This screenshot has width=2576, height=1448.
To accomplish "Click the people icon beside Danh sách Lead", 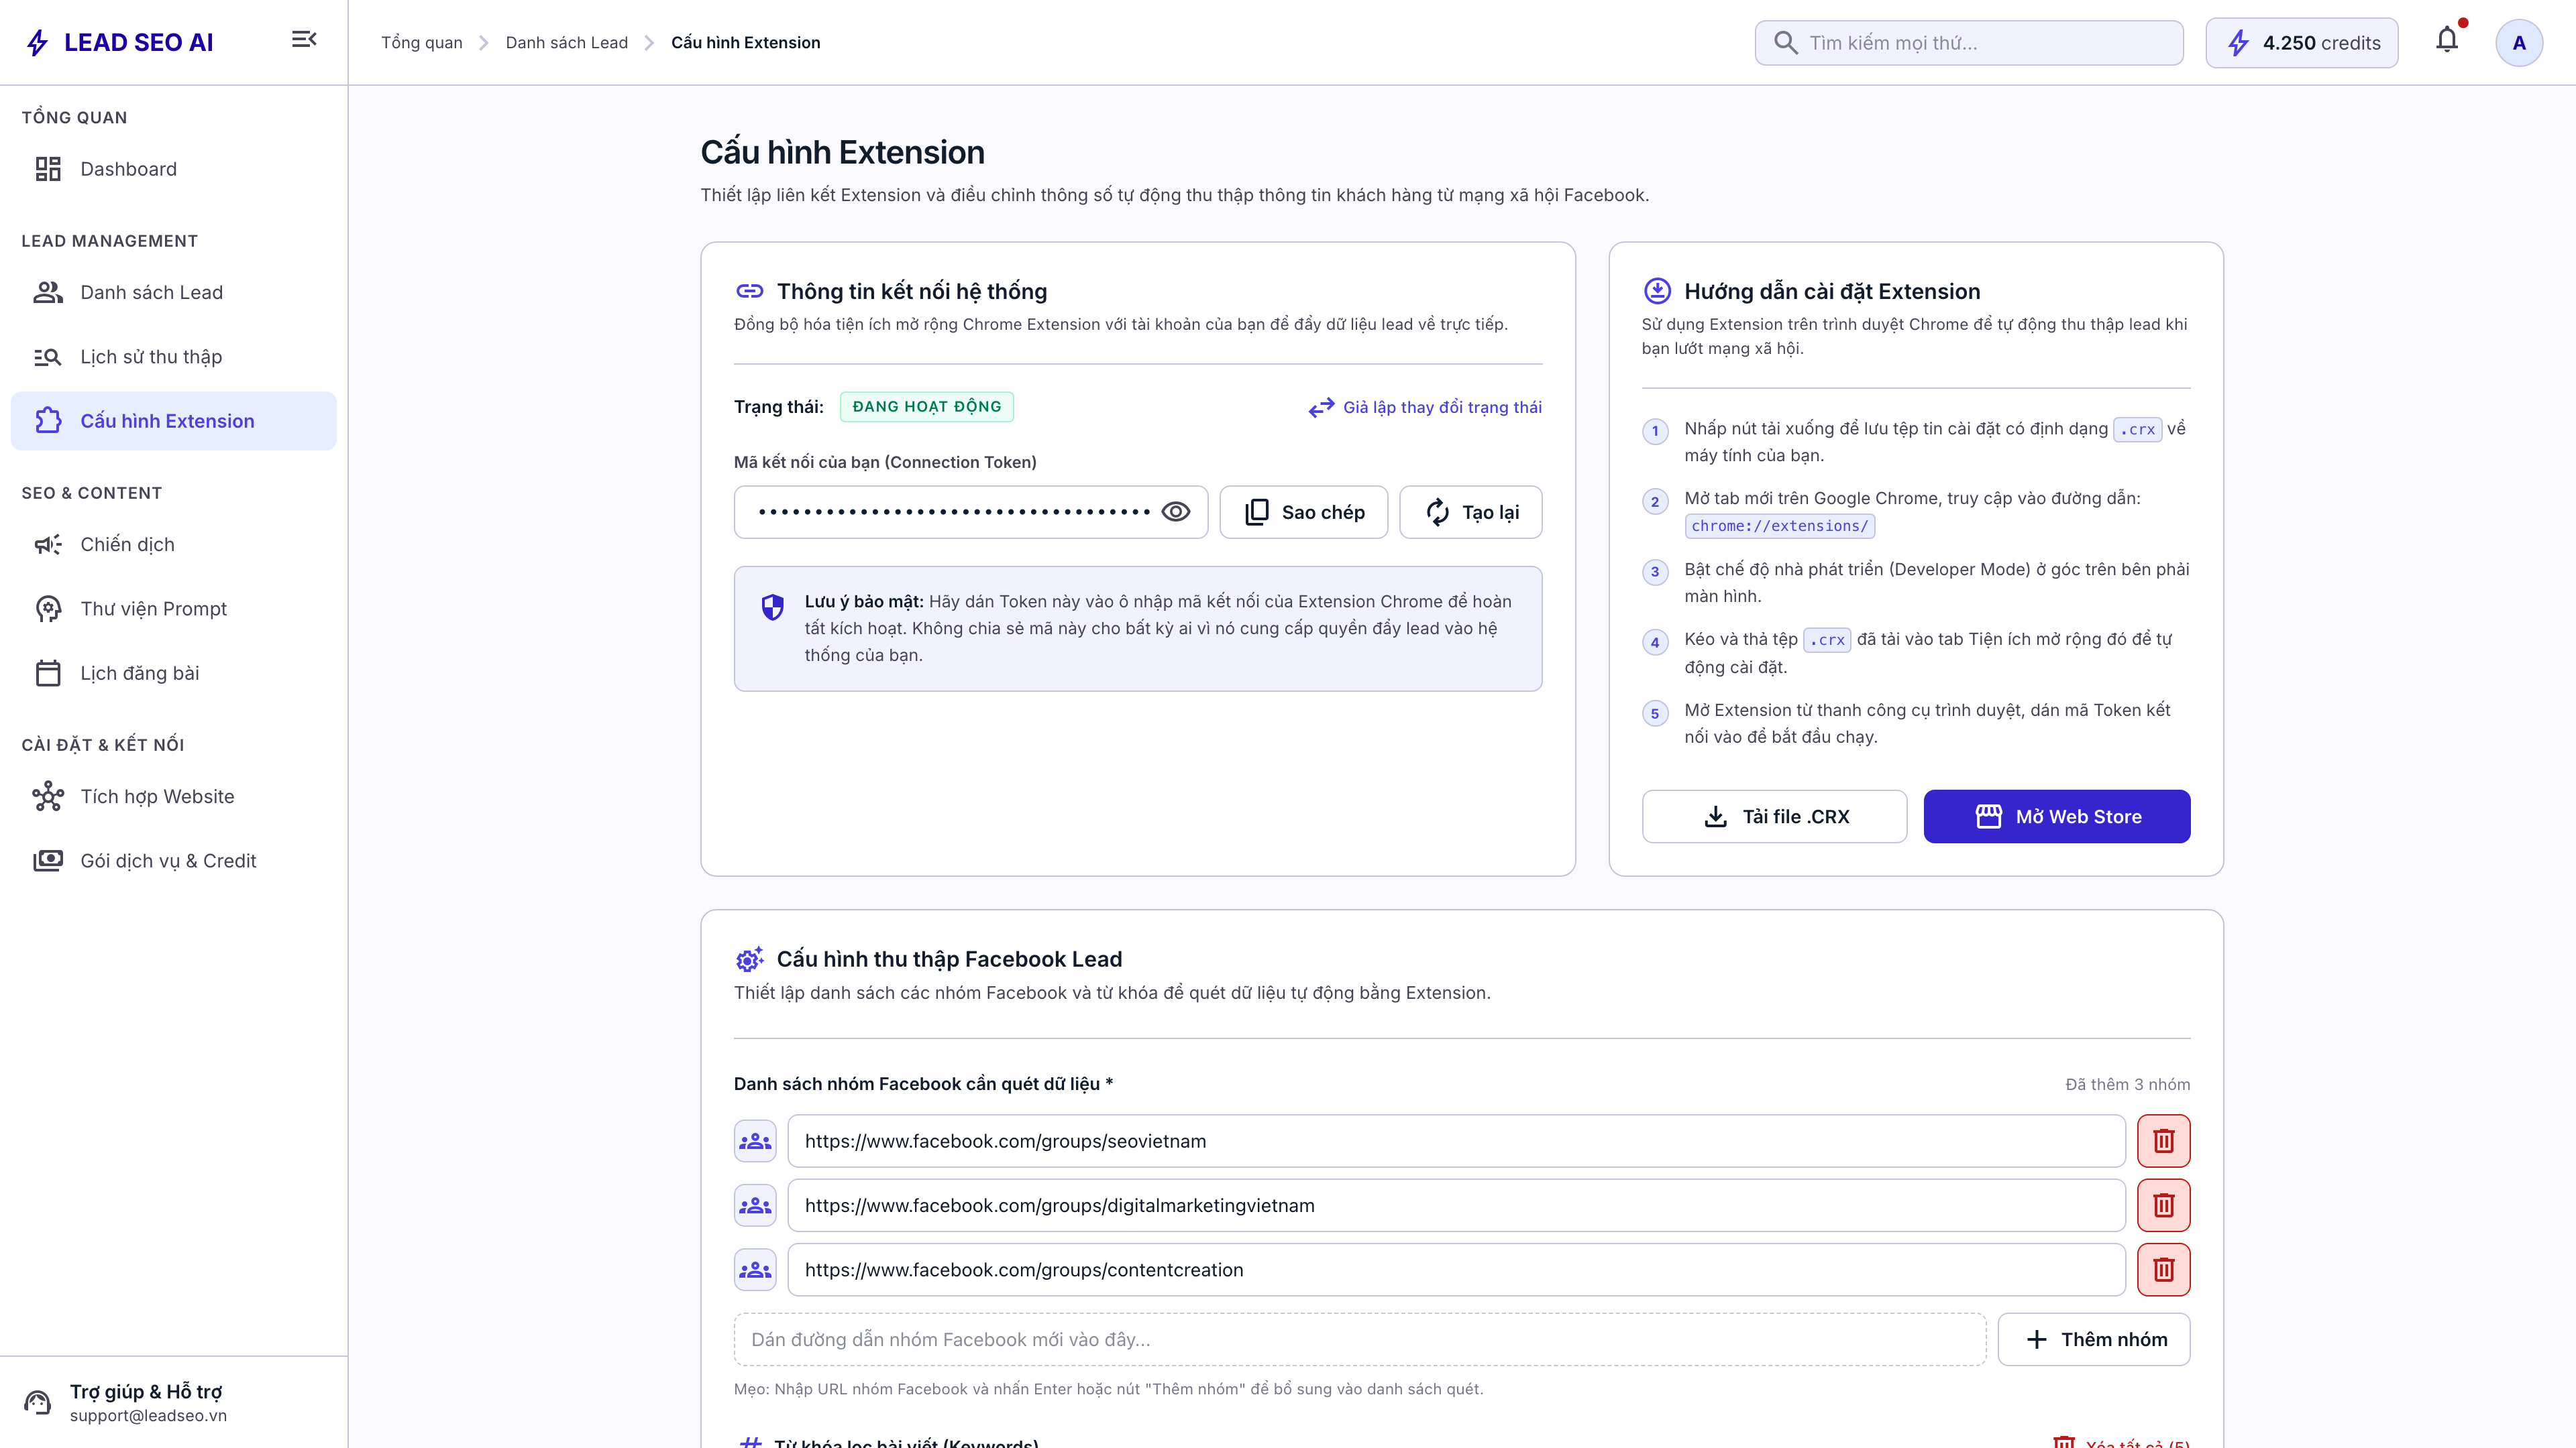I will pyautogui.click(x=48, y=293).
